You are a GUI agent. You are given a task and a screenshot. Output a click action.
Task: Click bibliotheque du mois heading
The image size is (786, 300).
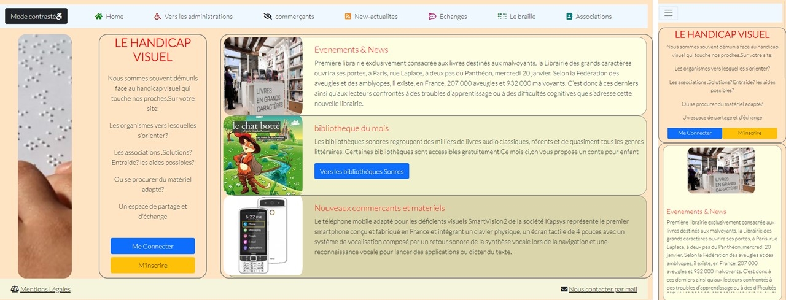(351, 128)
